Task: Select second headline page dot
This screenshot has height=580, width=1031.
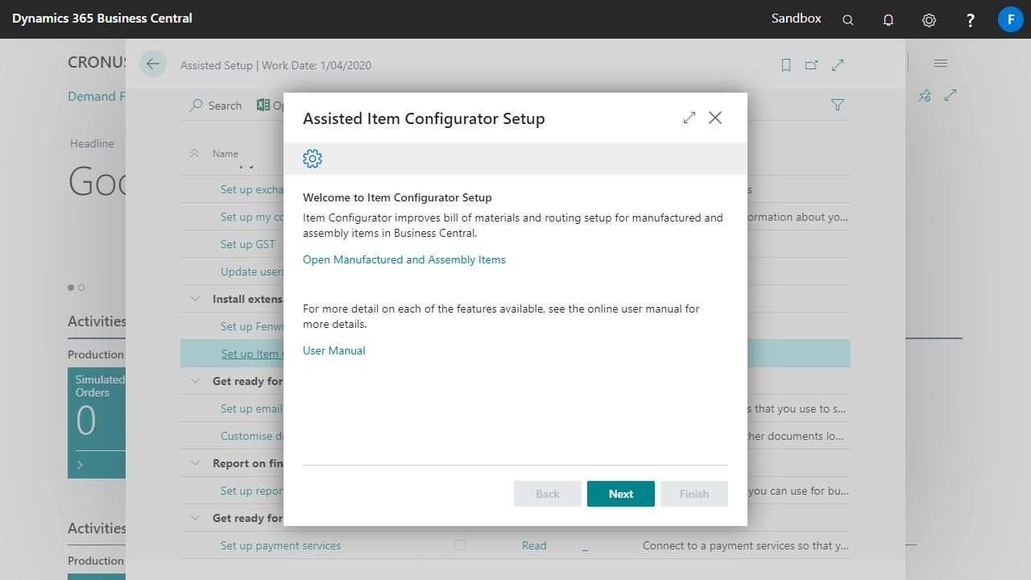Action: pyautogui.click(x=81, y=288)
